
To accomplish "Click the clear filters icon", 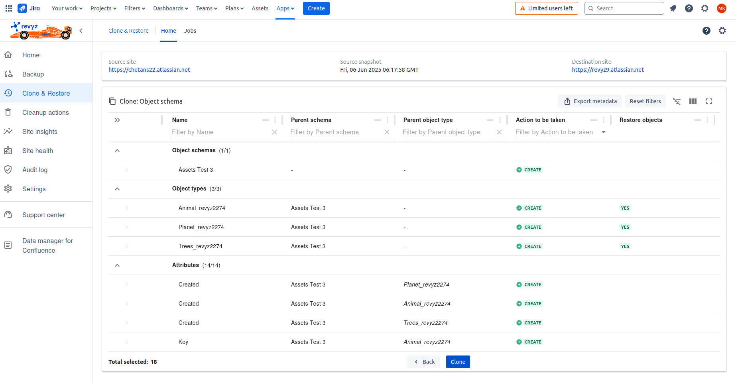I will click(x=677, y=101).
